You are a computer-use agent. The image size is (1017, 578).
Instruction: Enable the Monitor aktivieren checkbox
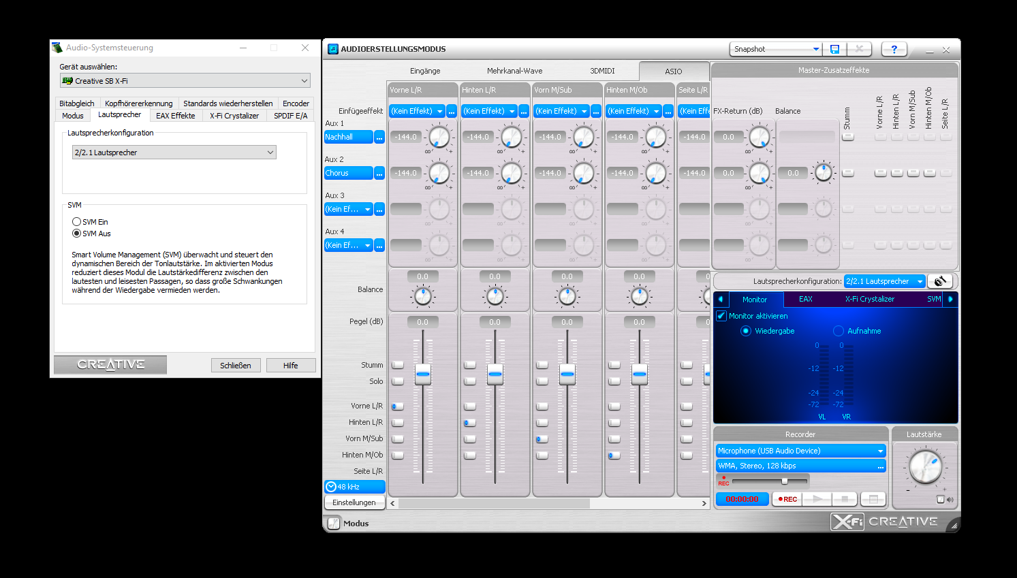coord(721,316)
